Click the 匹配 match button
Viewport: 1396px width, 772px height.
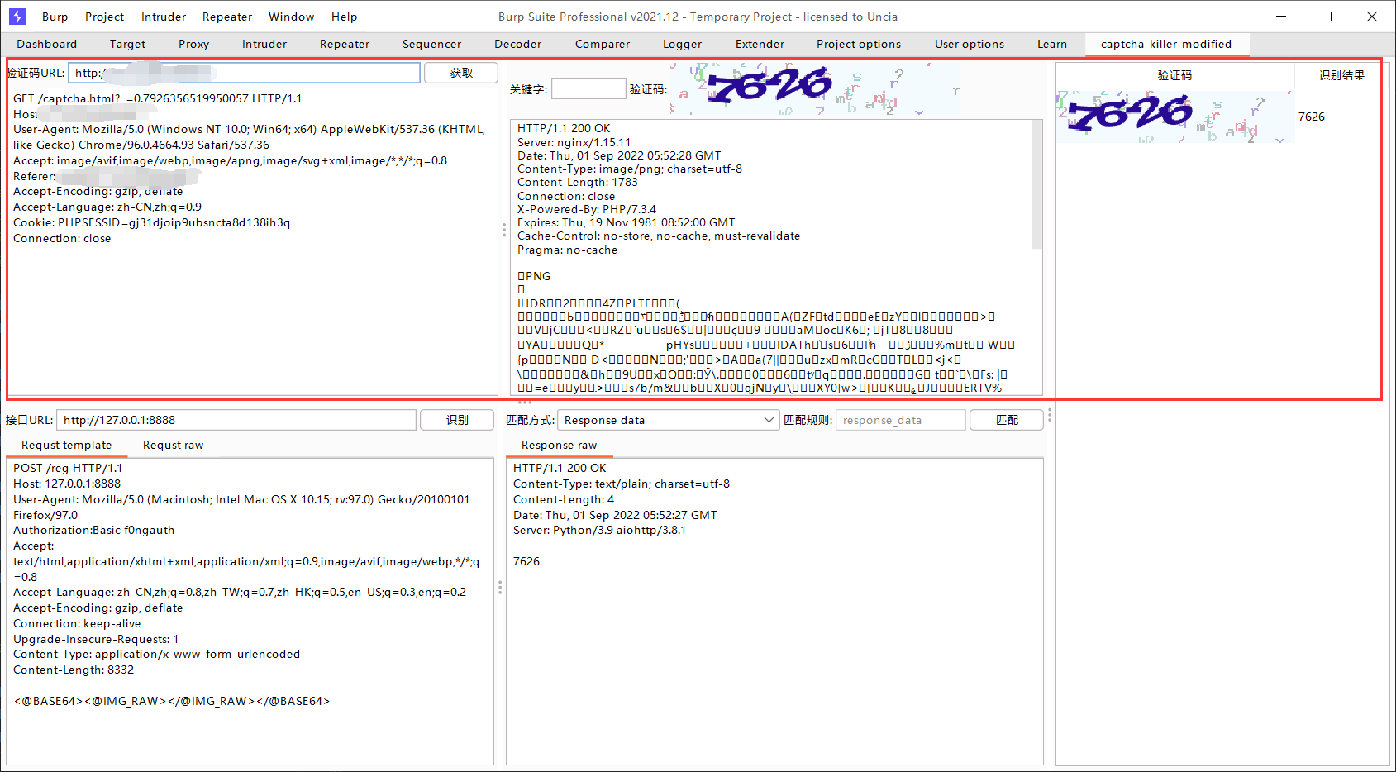pyautogui.click(x=1007, y=420)
